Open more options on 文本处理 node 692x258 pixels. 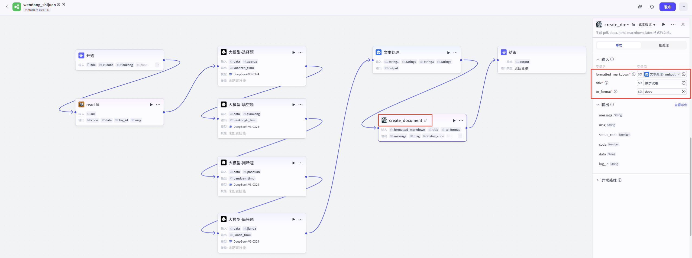point(455,53)
